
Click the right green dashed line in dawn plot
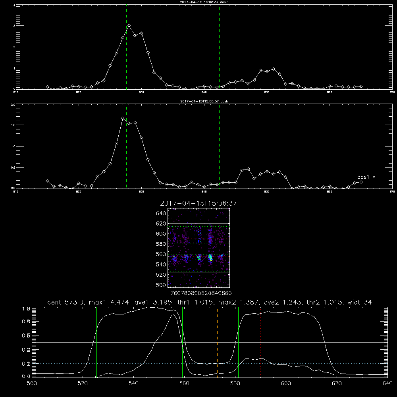click(x=219, y=48)
